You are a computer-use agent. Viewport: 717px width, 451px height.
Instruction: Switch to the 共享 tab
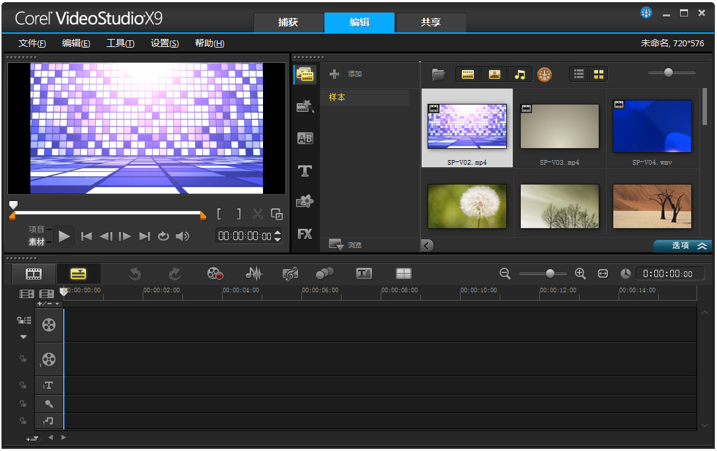click(431, 22)
